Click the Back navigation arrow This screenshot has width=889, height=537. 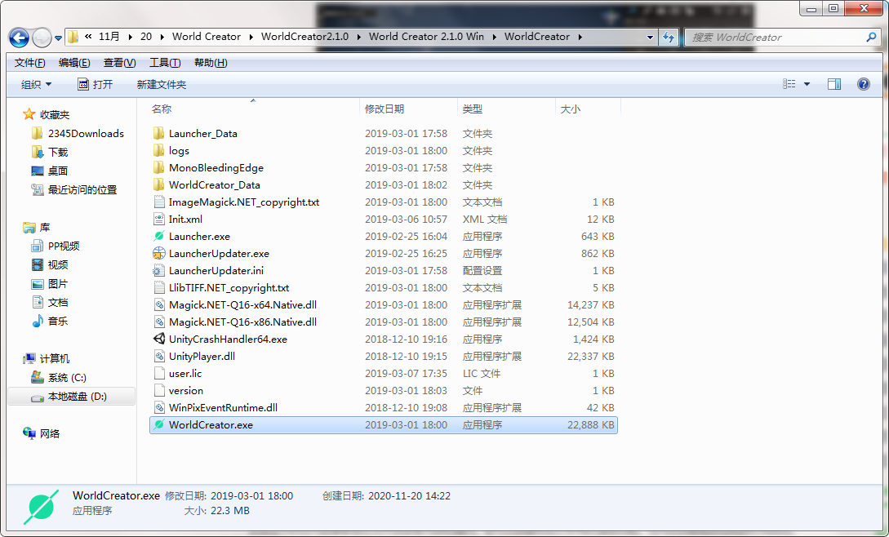[x=19, y=38]
